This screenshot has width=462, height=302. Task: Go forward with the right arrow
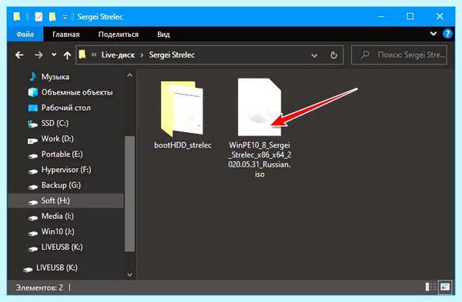[38, 55]
